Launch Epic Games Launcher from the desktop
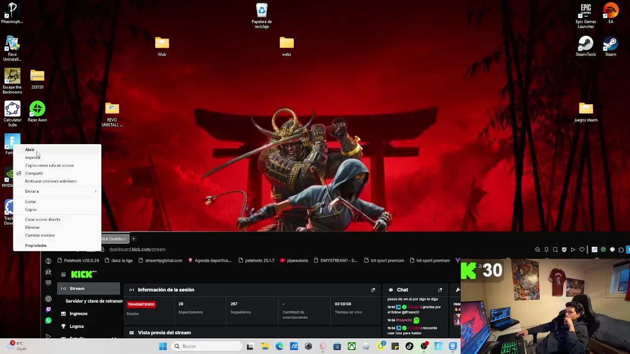This screenshot has height=354, width=630. click(586, 16)
